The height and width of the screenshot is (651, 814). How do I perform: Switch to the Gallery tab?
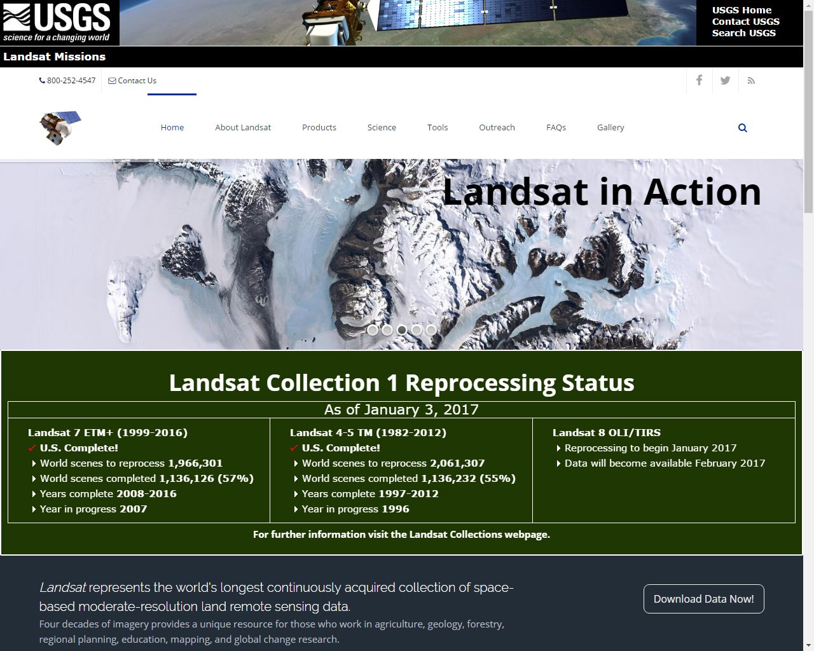pos(610,127)
